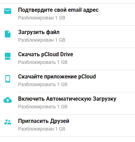Click the cloud upload icon

(x=8, y=100)
